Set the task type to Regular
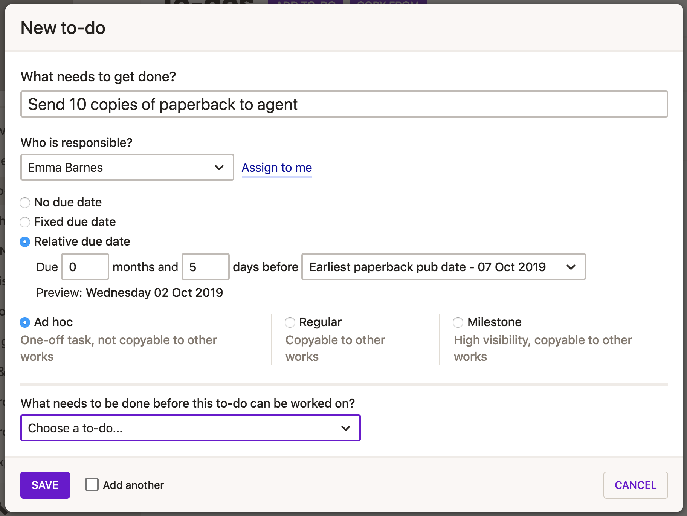Viewport: 687px width, 516px height. pos(290,322)
